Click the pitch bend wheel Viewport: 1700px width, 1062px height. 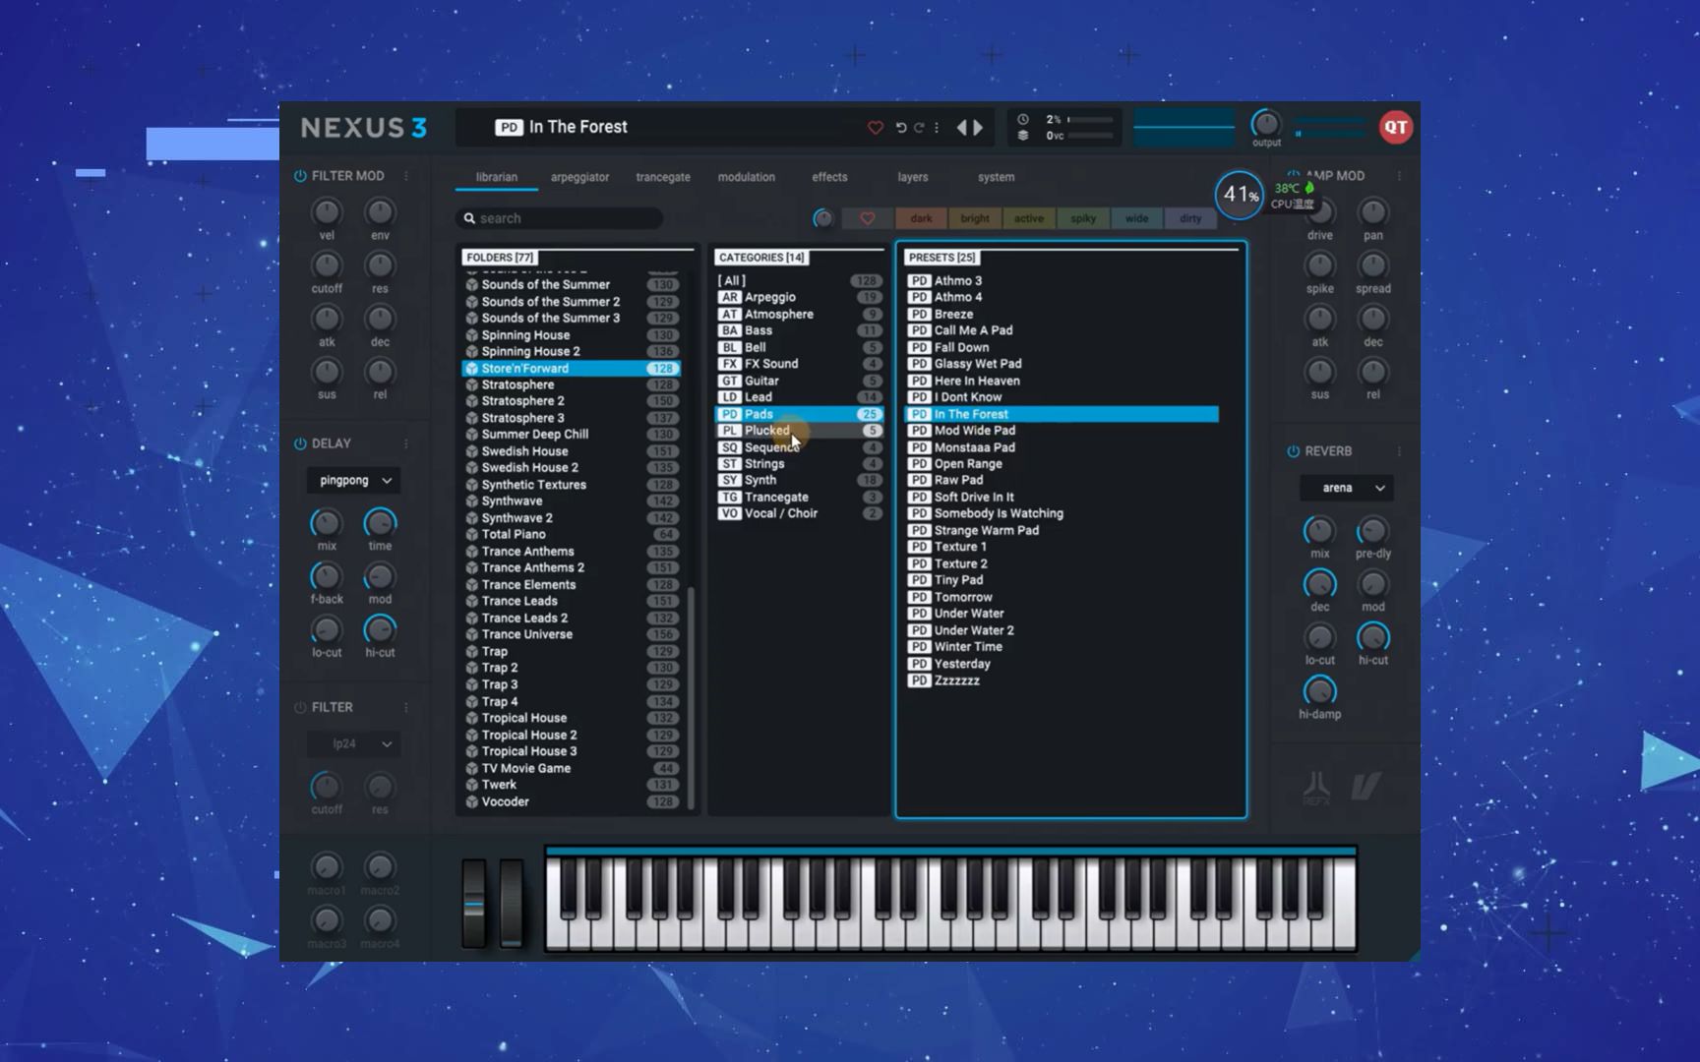pos(474,903)
